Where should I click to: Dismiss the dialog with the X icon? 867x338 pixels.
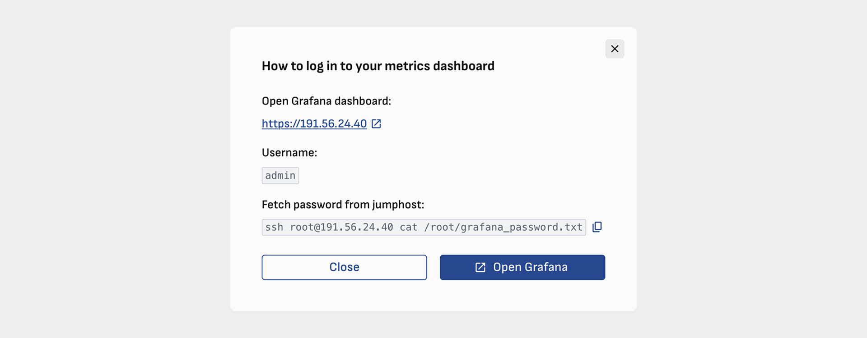(x=615, y=49)
